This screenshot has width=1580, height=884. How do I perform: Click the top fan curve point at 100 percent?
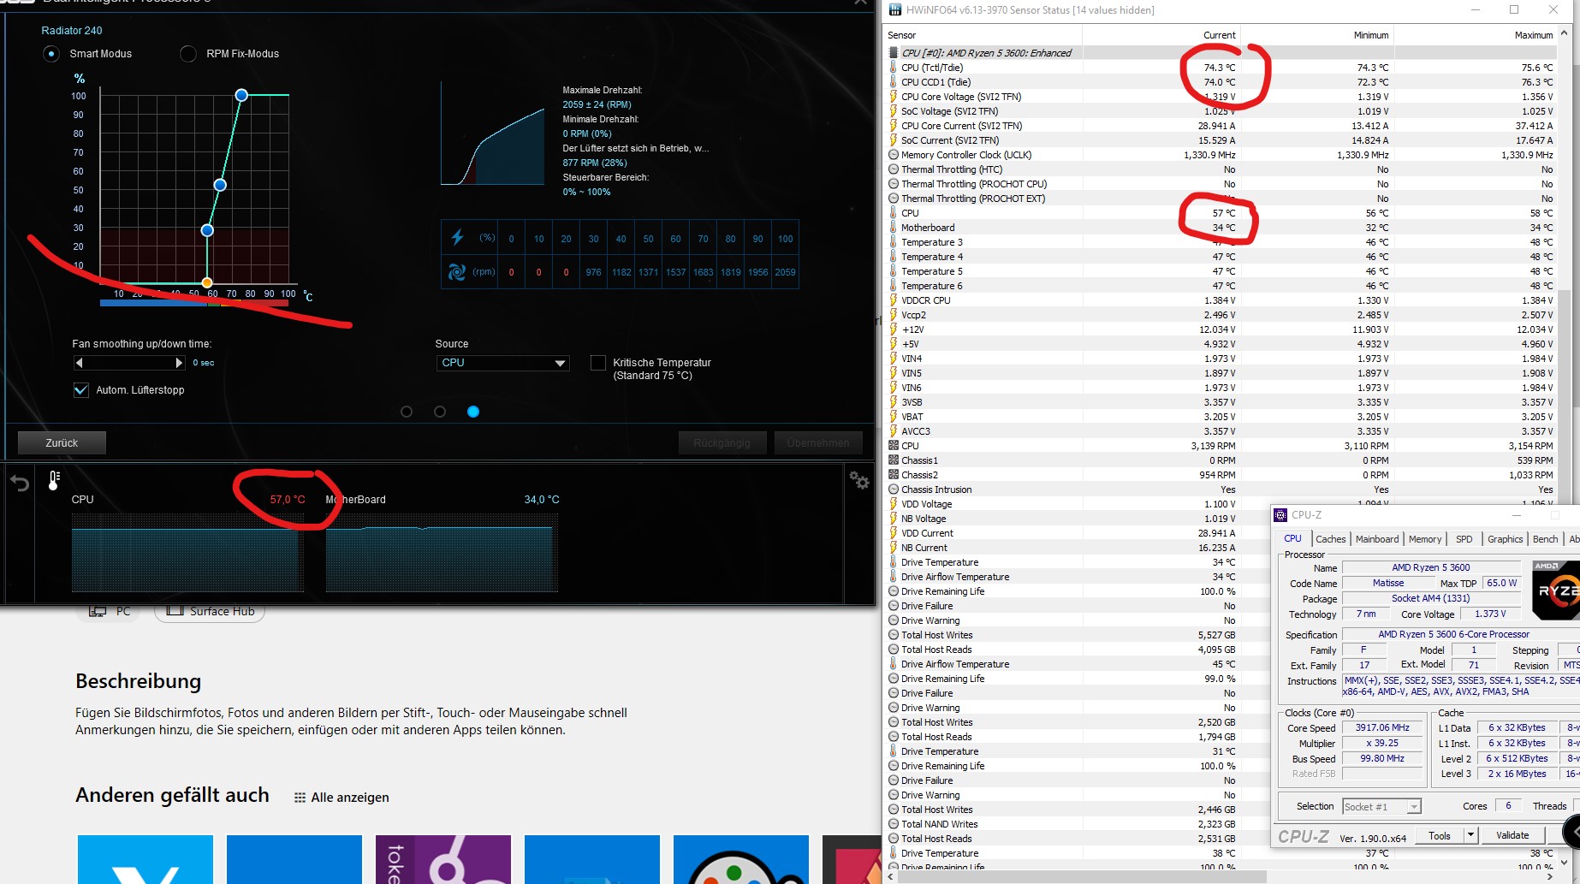point(241,95)
